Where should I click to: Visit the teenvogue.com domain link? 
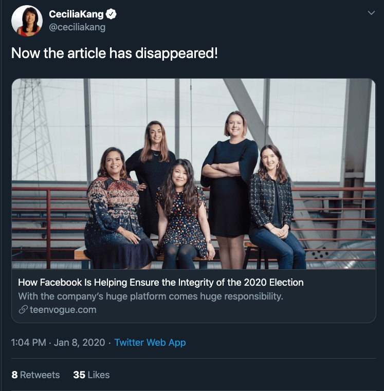point(63,309)
